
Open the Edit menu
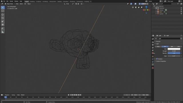(7, 1)
